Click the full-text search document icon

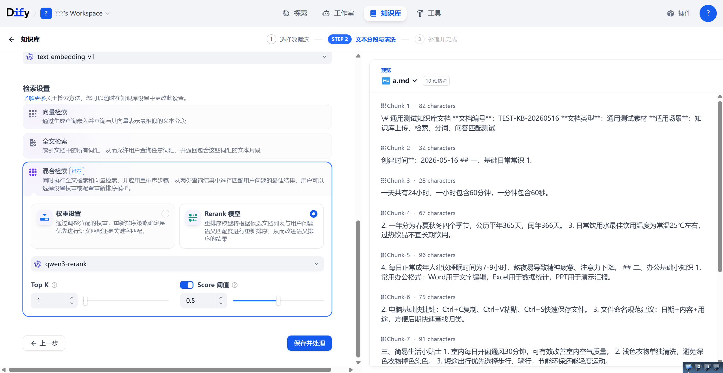(x=33, y=143)
